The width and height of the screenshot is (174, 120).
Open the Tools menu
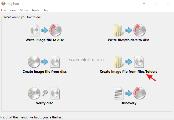35,10
